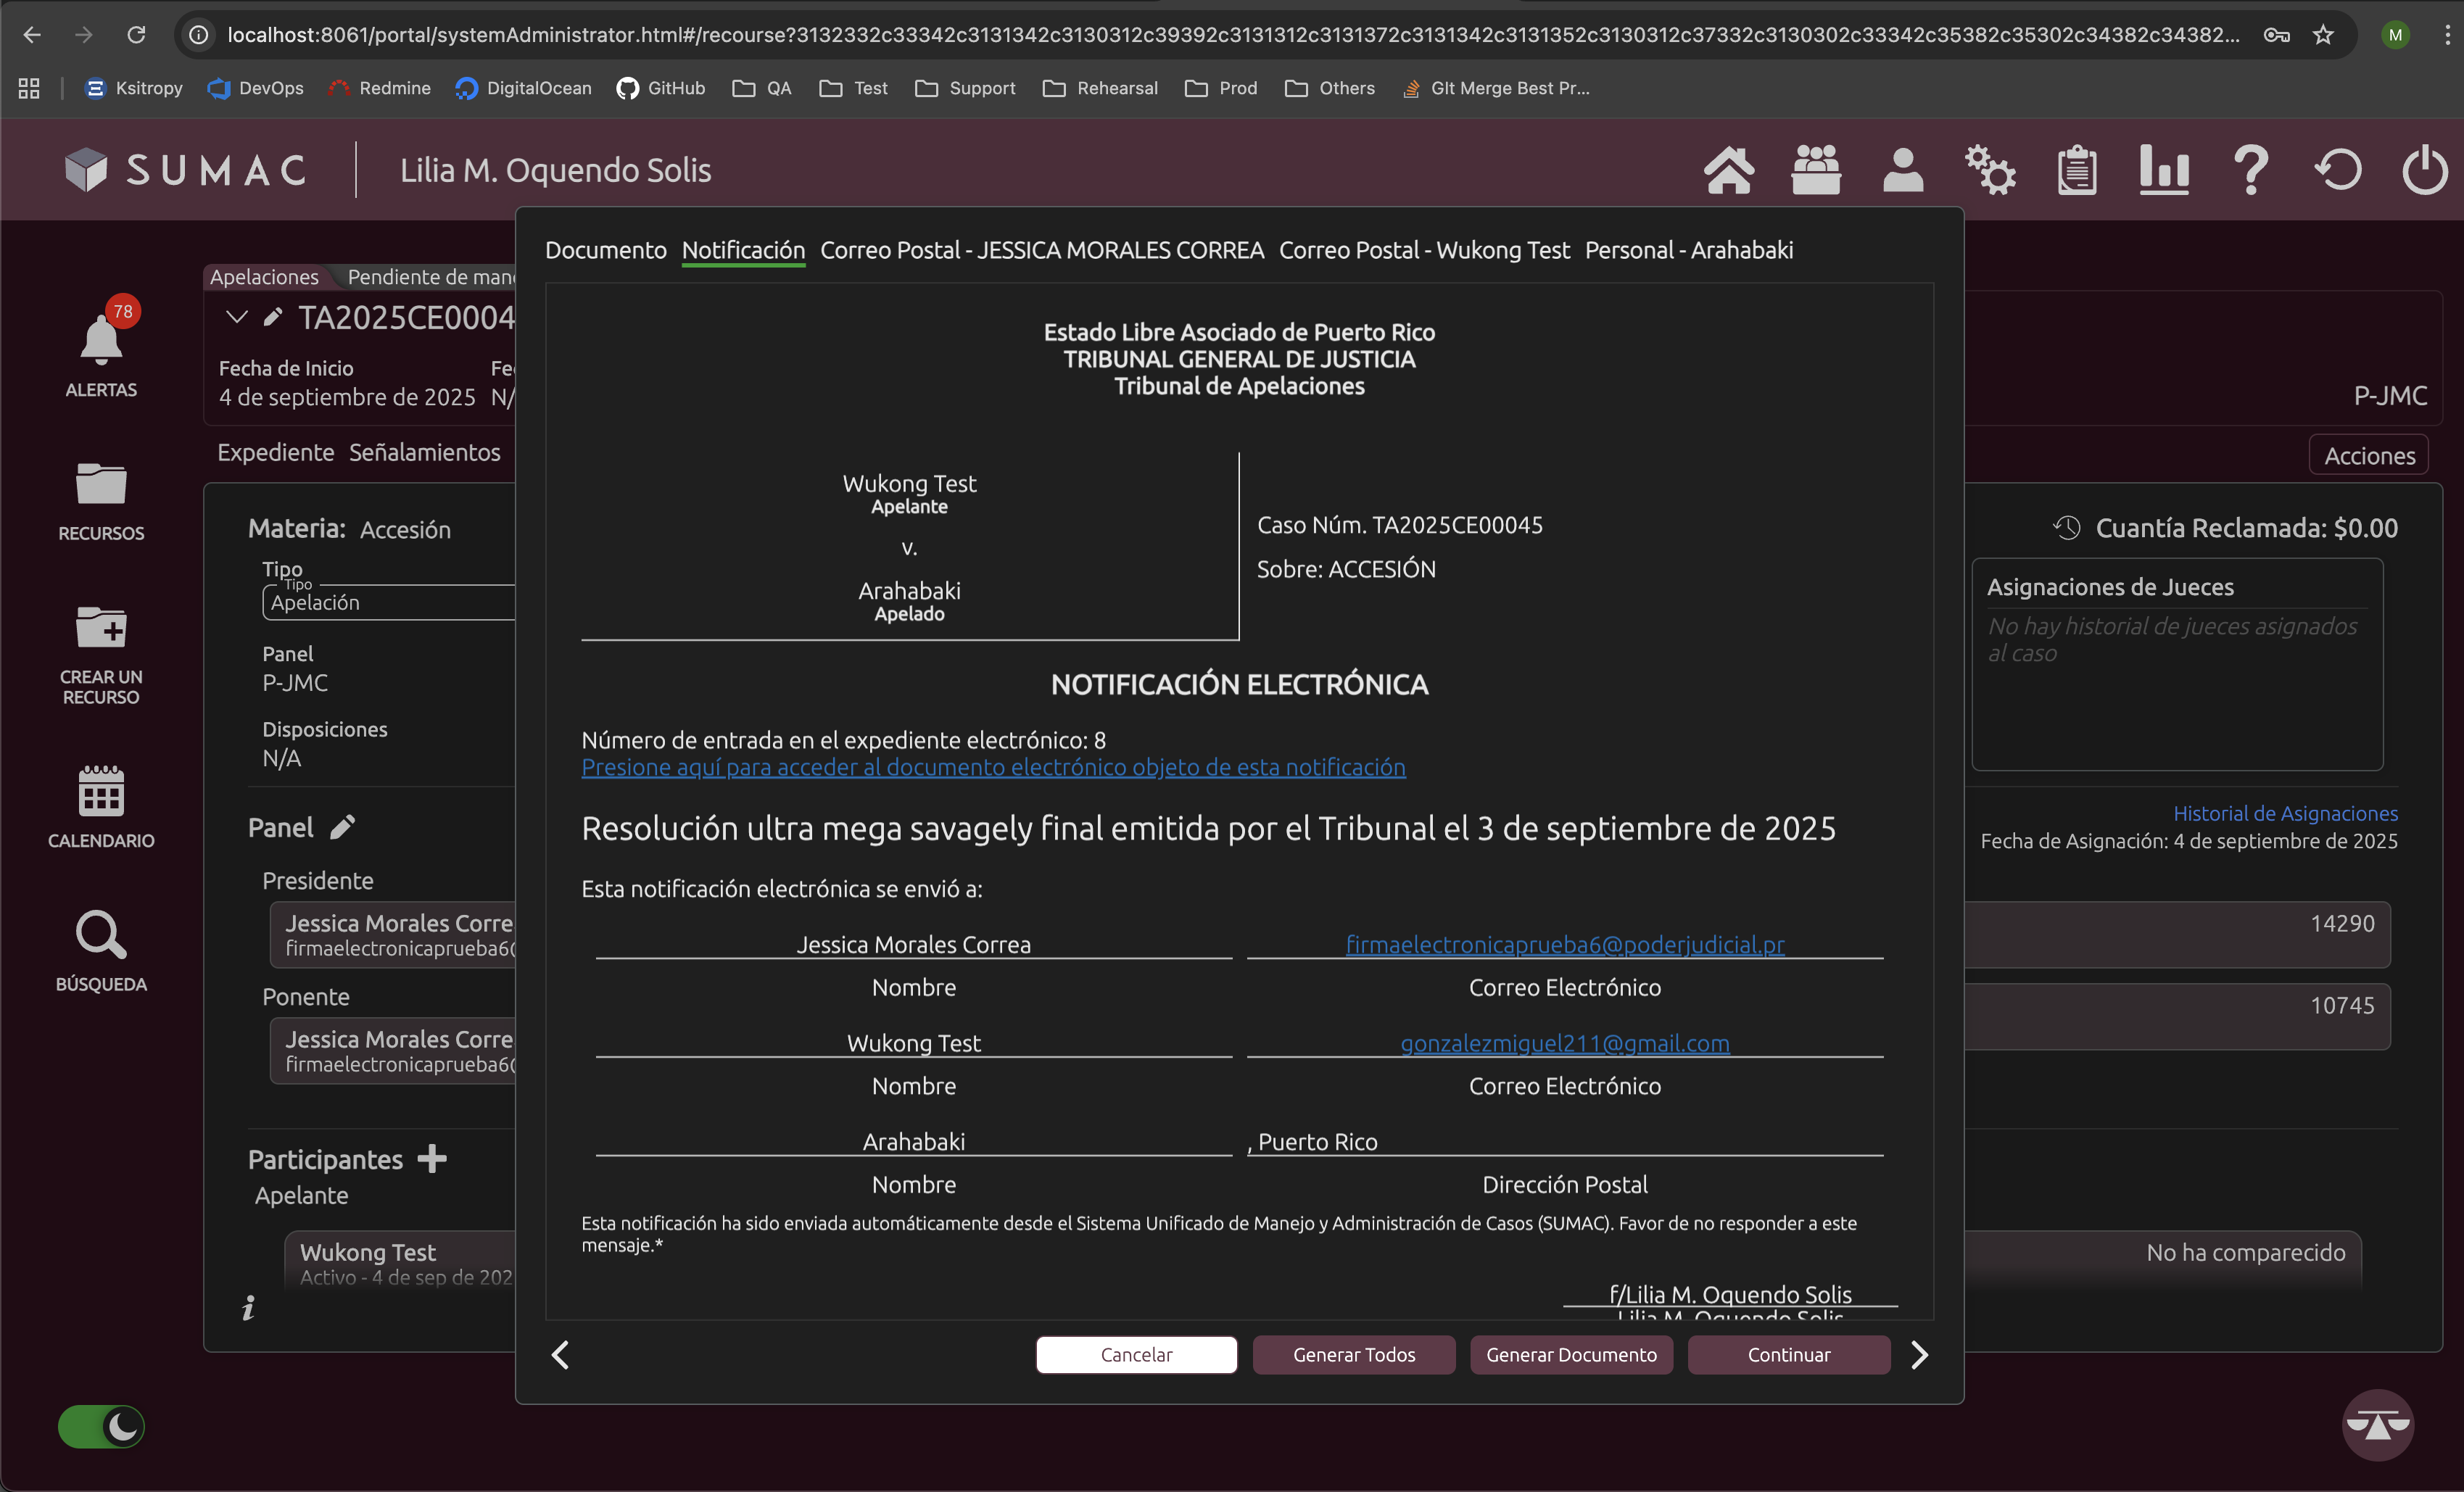Add participant with the plus icon
Screen dimensions: 2464x1492
point(432,1159)
